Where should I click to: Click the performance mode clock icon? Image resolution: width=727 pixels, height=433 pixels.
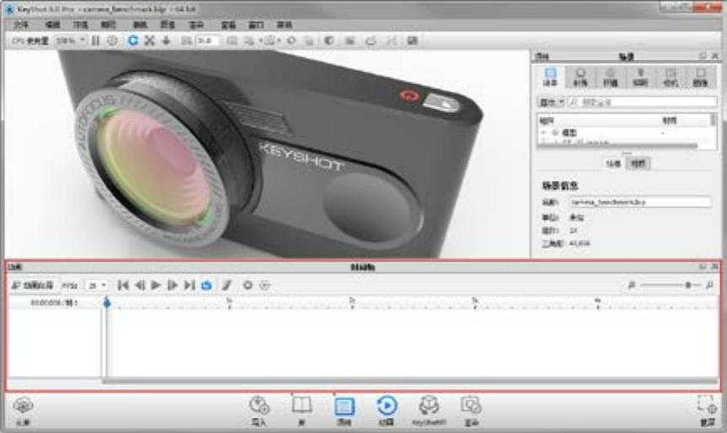[x=112, y=40]
